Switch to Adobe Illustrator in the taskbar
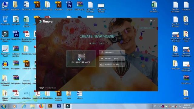194x109 pixels. point(50,106)
